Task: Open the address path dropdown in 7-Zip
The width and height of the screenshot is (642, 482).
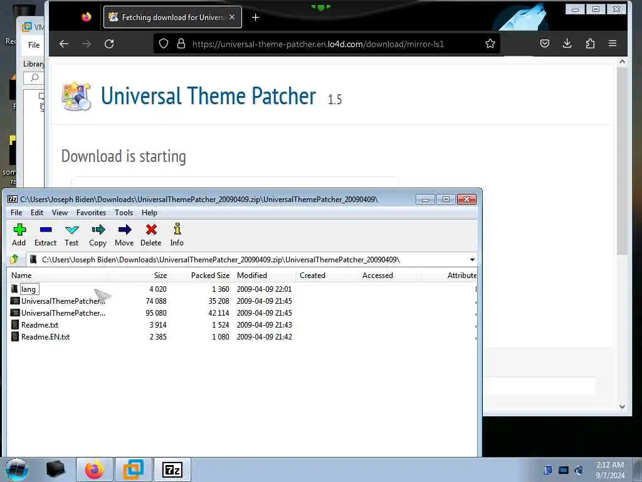Action: pos(472,259)
